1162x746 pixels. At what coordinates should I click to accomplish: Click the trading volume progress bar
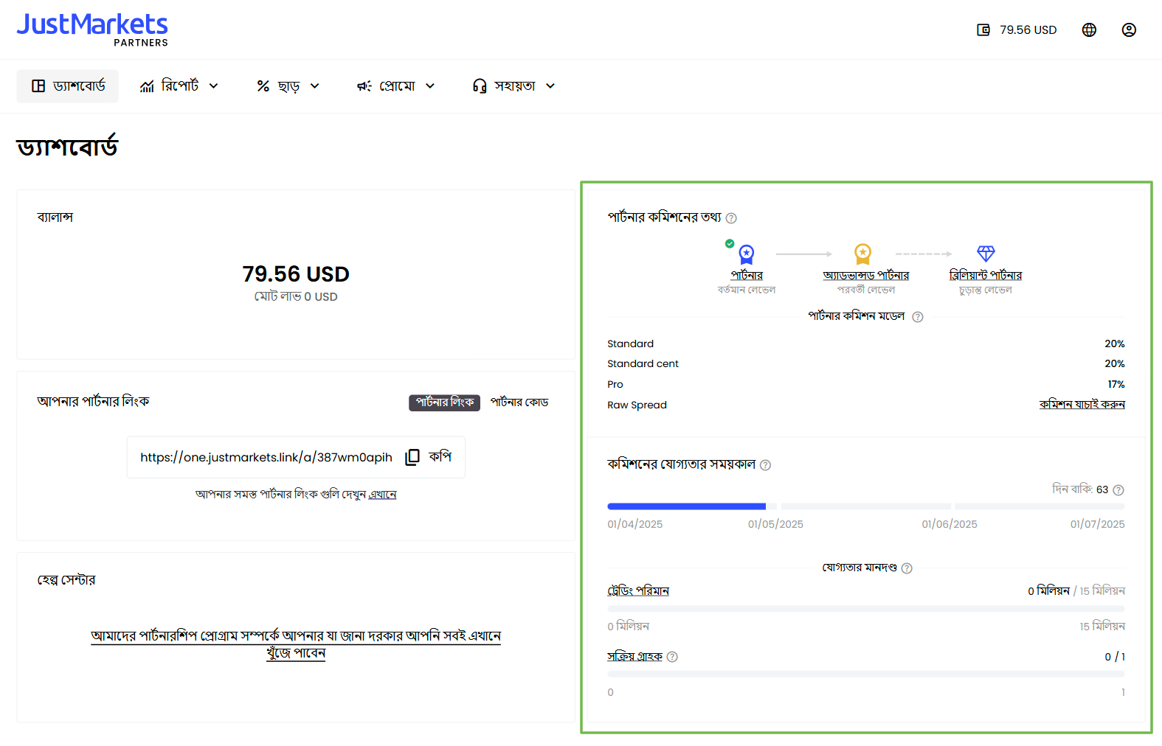pyautogui.click(x=866, y=609)
